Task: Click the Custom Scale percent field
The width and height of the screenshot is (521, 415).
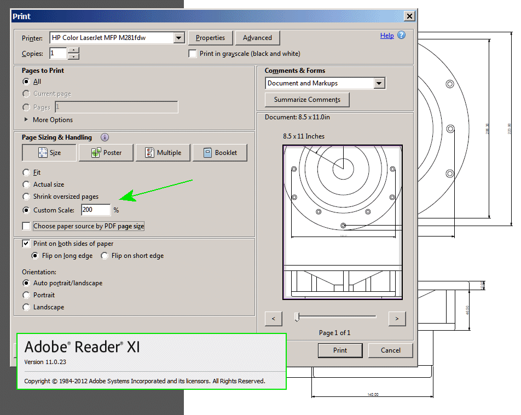Action: pos(96,210)
